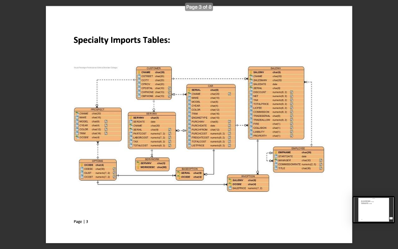Collapse the PROSPECT table header
This screenshot has height=249, width=398.
pyautogui.click(x=97, y=109)
